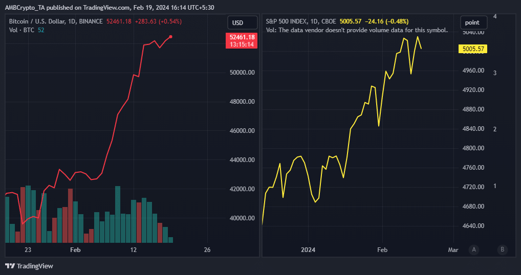521x275 pixels.
Task: Toggle the B scale button
Action: coord(503,249)
